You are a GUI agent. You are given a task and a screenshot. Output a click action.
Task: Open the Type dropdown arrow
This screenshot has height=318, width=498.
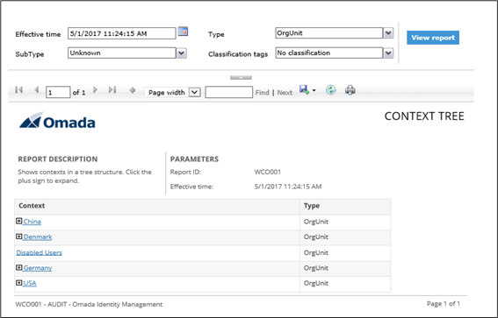click(388, 33)
